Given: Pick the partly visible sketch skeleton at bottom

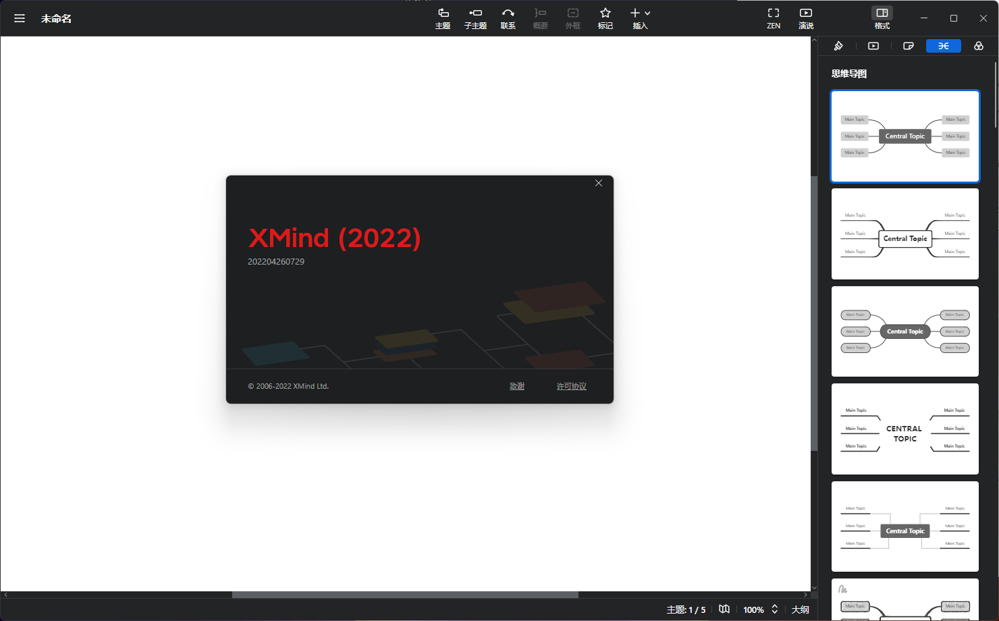Looking at the screenshot, I should pyautogui.click(x=905, y=599).
